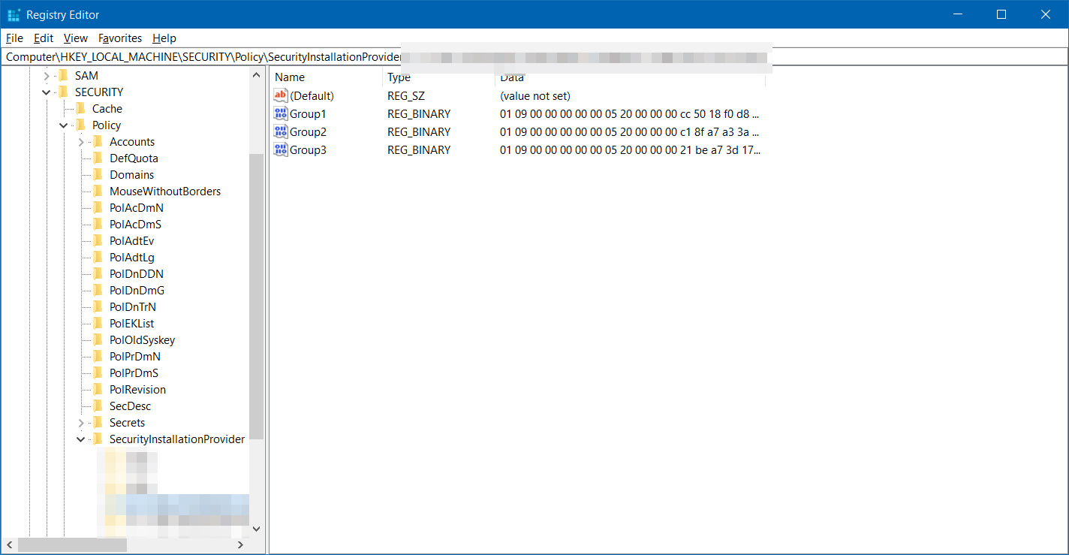
Task: Select the PolPrDmS folder icon
Action: pyautogui.click(x=98, y=373)
